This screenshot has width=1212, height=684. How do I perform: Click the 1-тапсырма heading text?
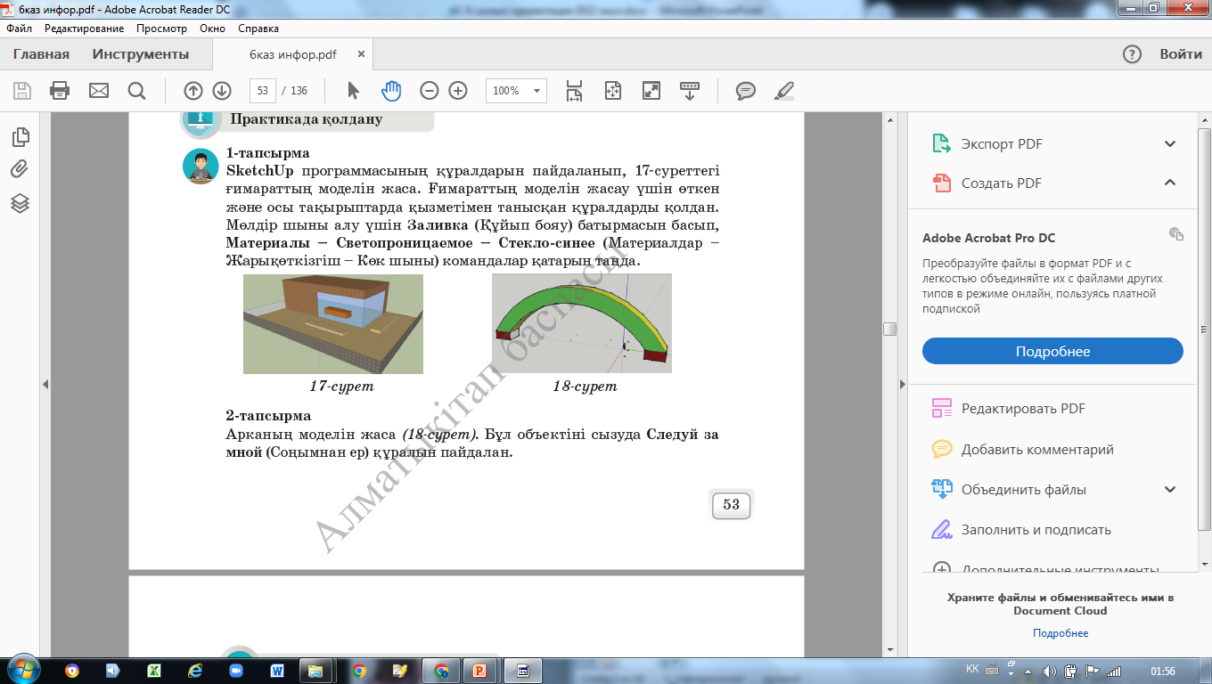268,152
